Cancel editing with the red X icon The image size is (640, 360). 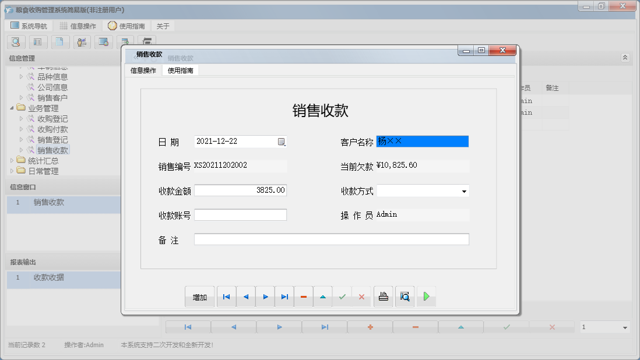[x=361, y=297]
